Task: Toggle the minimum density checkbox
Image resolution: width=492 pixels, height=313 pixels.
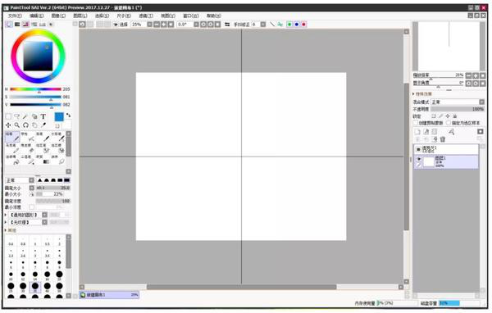Action: coord(32,207)
